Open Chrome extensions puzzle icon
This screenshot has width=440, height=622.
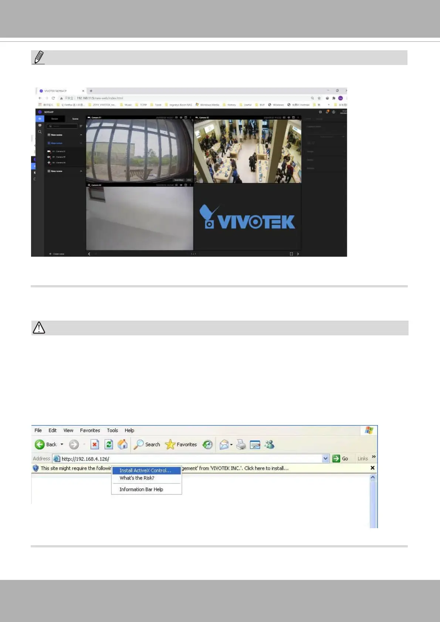(334, 98)
